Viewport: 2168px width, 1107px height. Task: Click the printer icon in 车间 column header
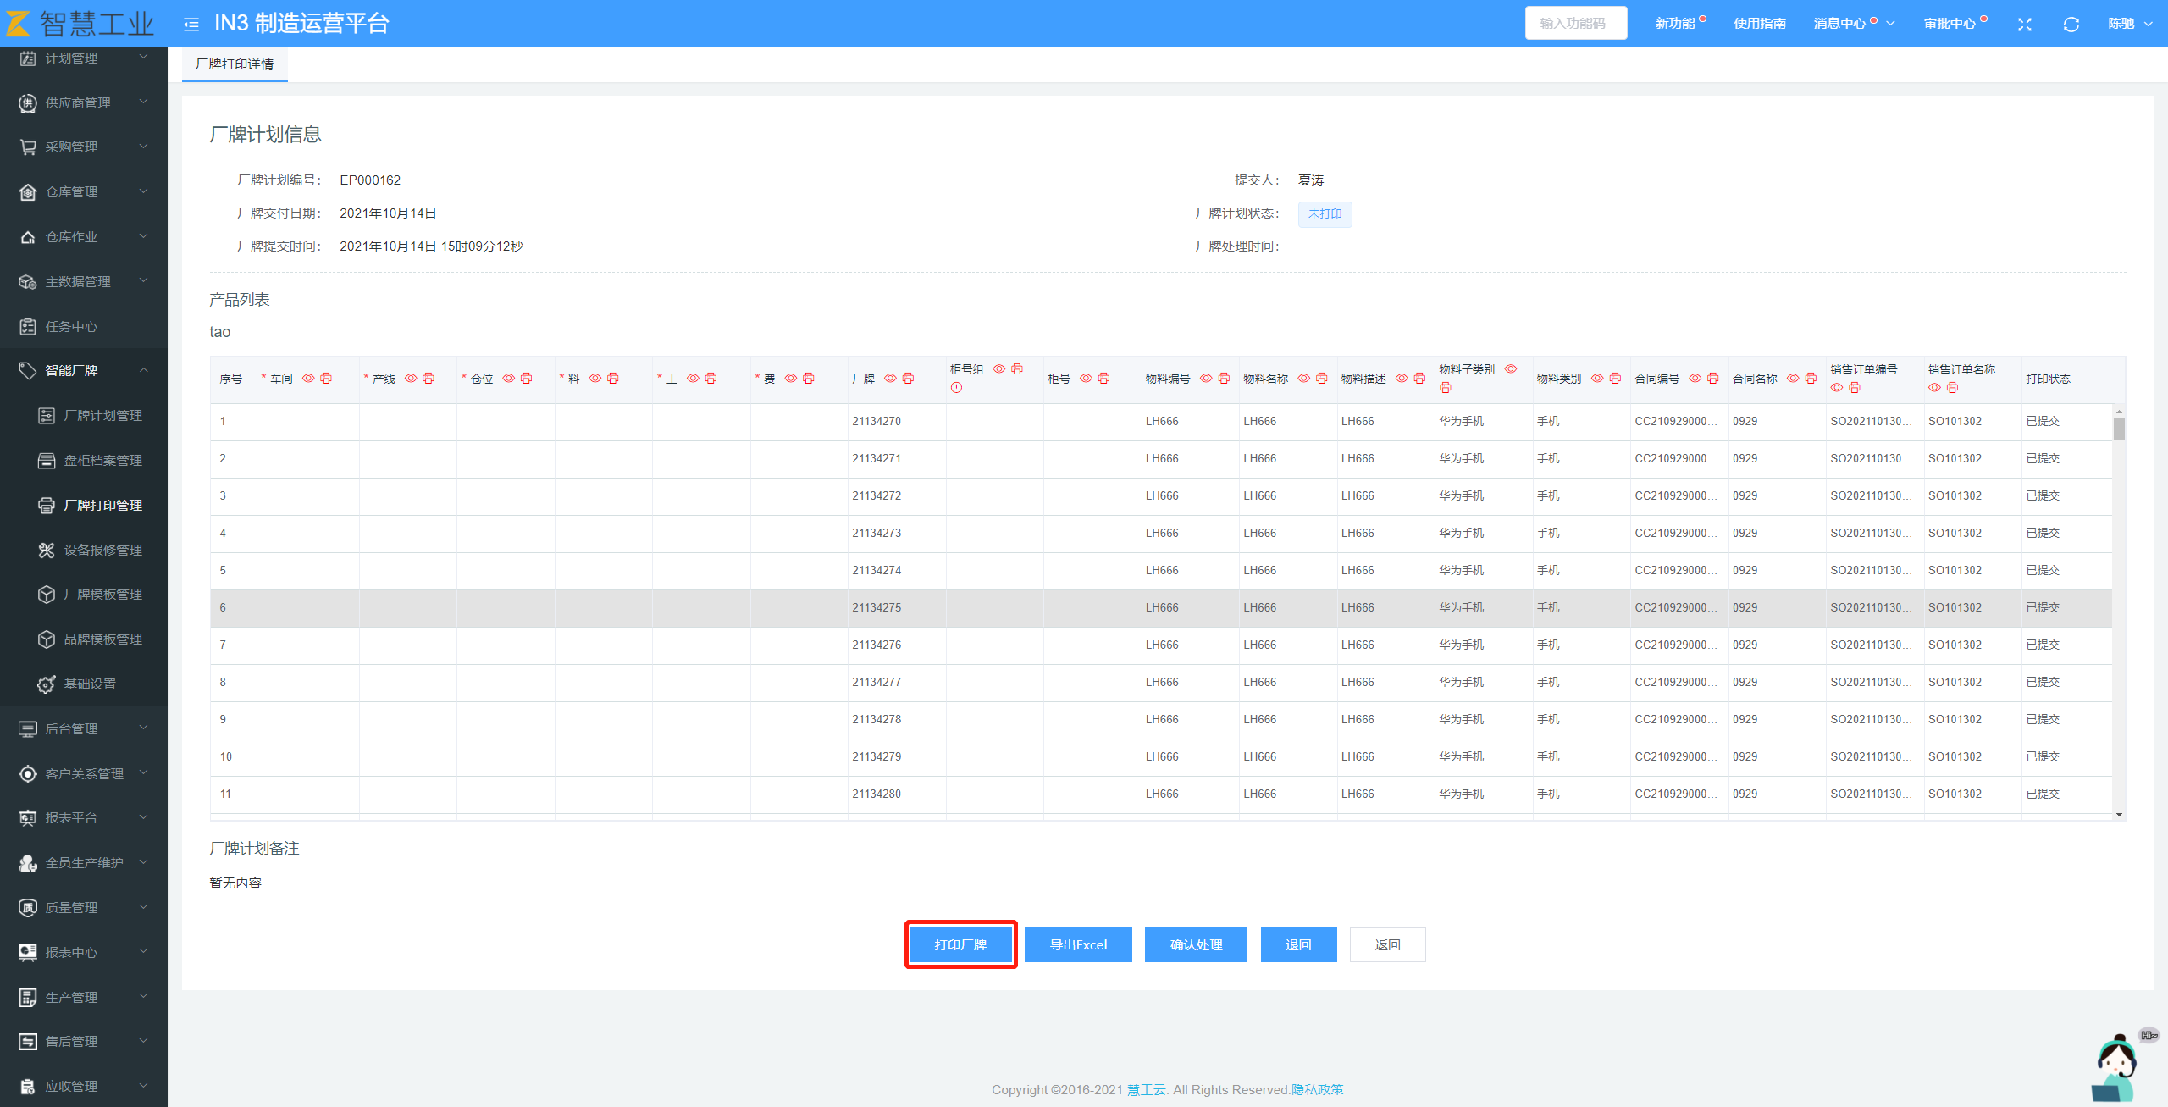pos(326,379)
